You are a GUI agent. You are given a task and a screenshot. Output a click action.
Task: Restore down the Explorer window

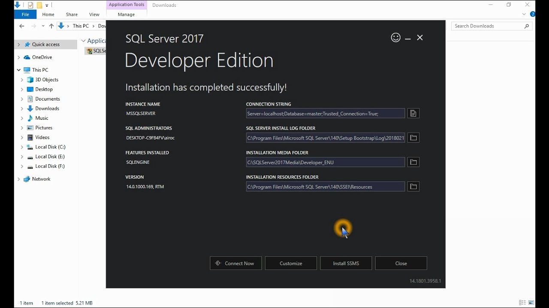pyautogui.click(x=509, y=5)
